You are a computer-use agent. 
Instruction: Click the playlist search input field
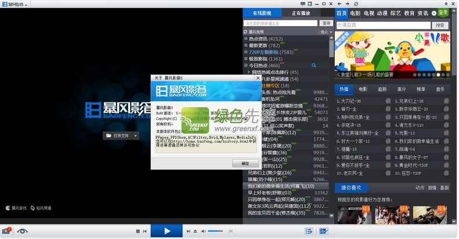coord(280,23)
